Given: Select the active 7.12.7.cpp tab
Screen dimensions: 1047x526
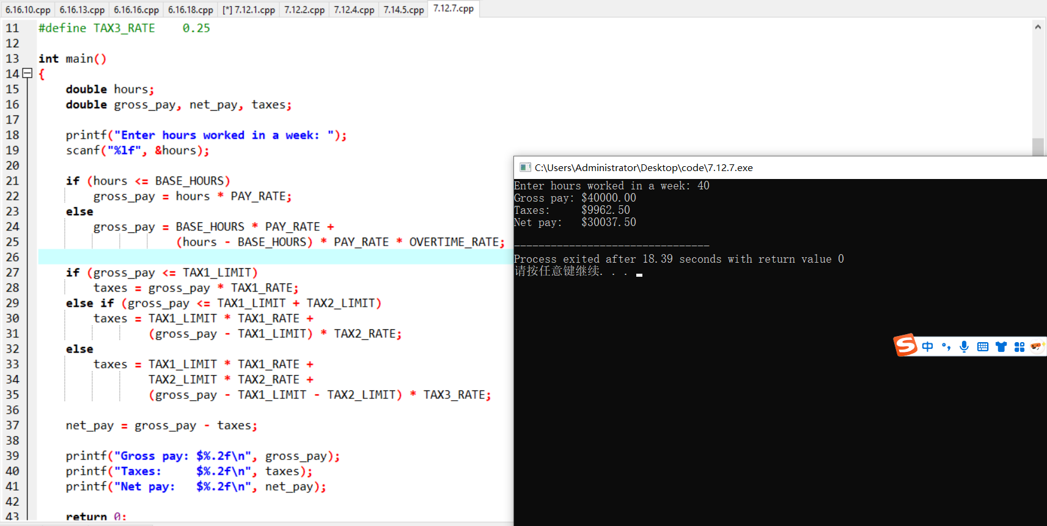Looking at the screenshot, I should point(454,9).
